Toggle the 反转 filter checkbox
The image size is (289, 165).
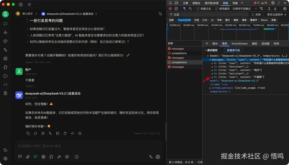coord(253,14)
